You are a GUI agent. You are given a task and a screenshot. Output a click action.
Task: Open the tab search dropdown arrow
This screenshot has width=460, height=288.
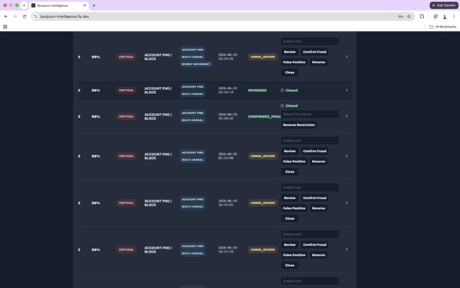24,5
